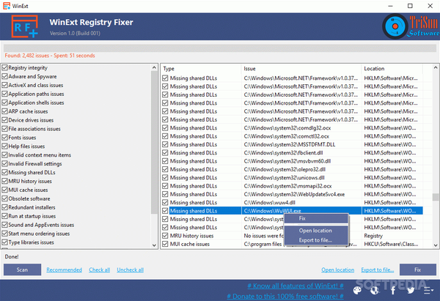
Task: Click the RF+ Registry Fixer logo
Action: [x=25, y=26]
